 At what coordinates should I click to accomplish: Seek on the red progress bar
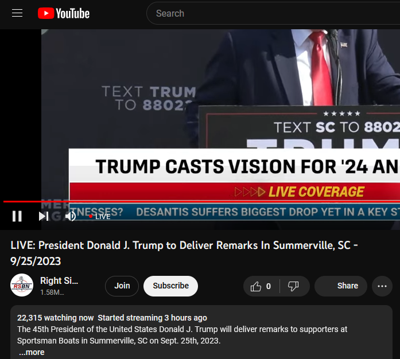(x=201, y=201)
